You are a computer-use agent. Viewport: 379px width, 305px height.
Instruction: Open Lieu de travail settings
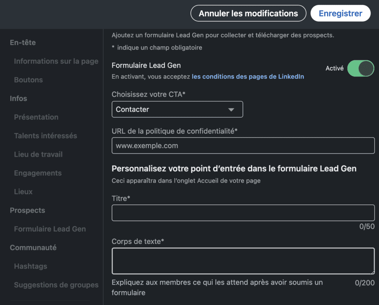(38, 155)
